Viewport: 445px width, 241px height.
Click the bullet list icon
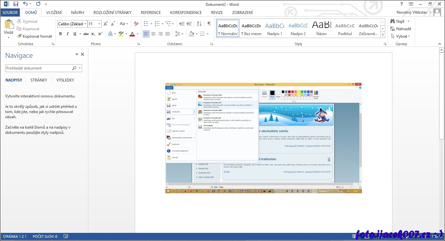point(146,24)
